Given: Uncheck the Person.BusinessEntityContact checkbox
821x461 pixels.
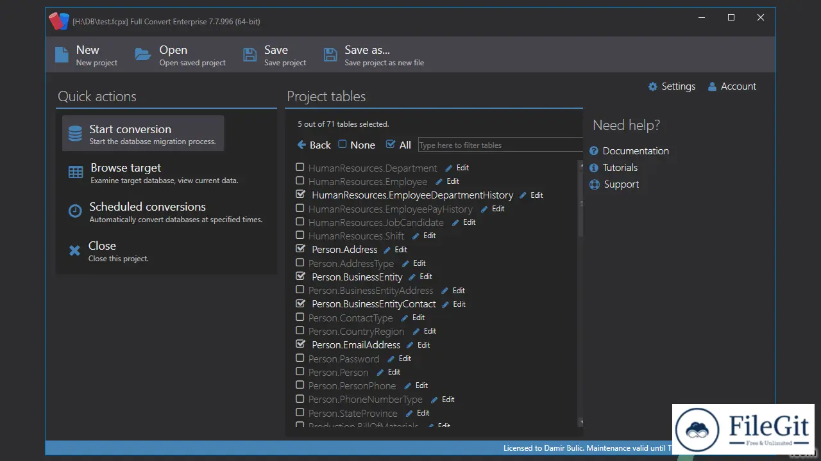Looking at the screenshot, I should tap(300, 303).
